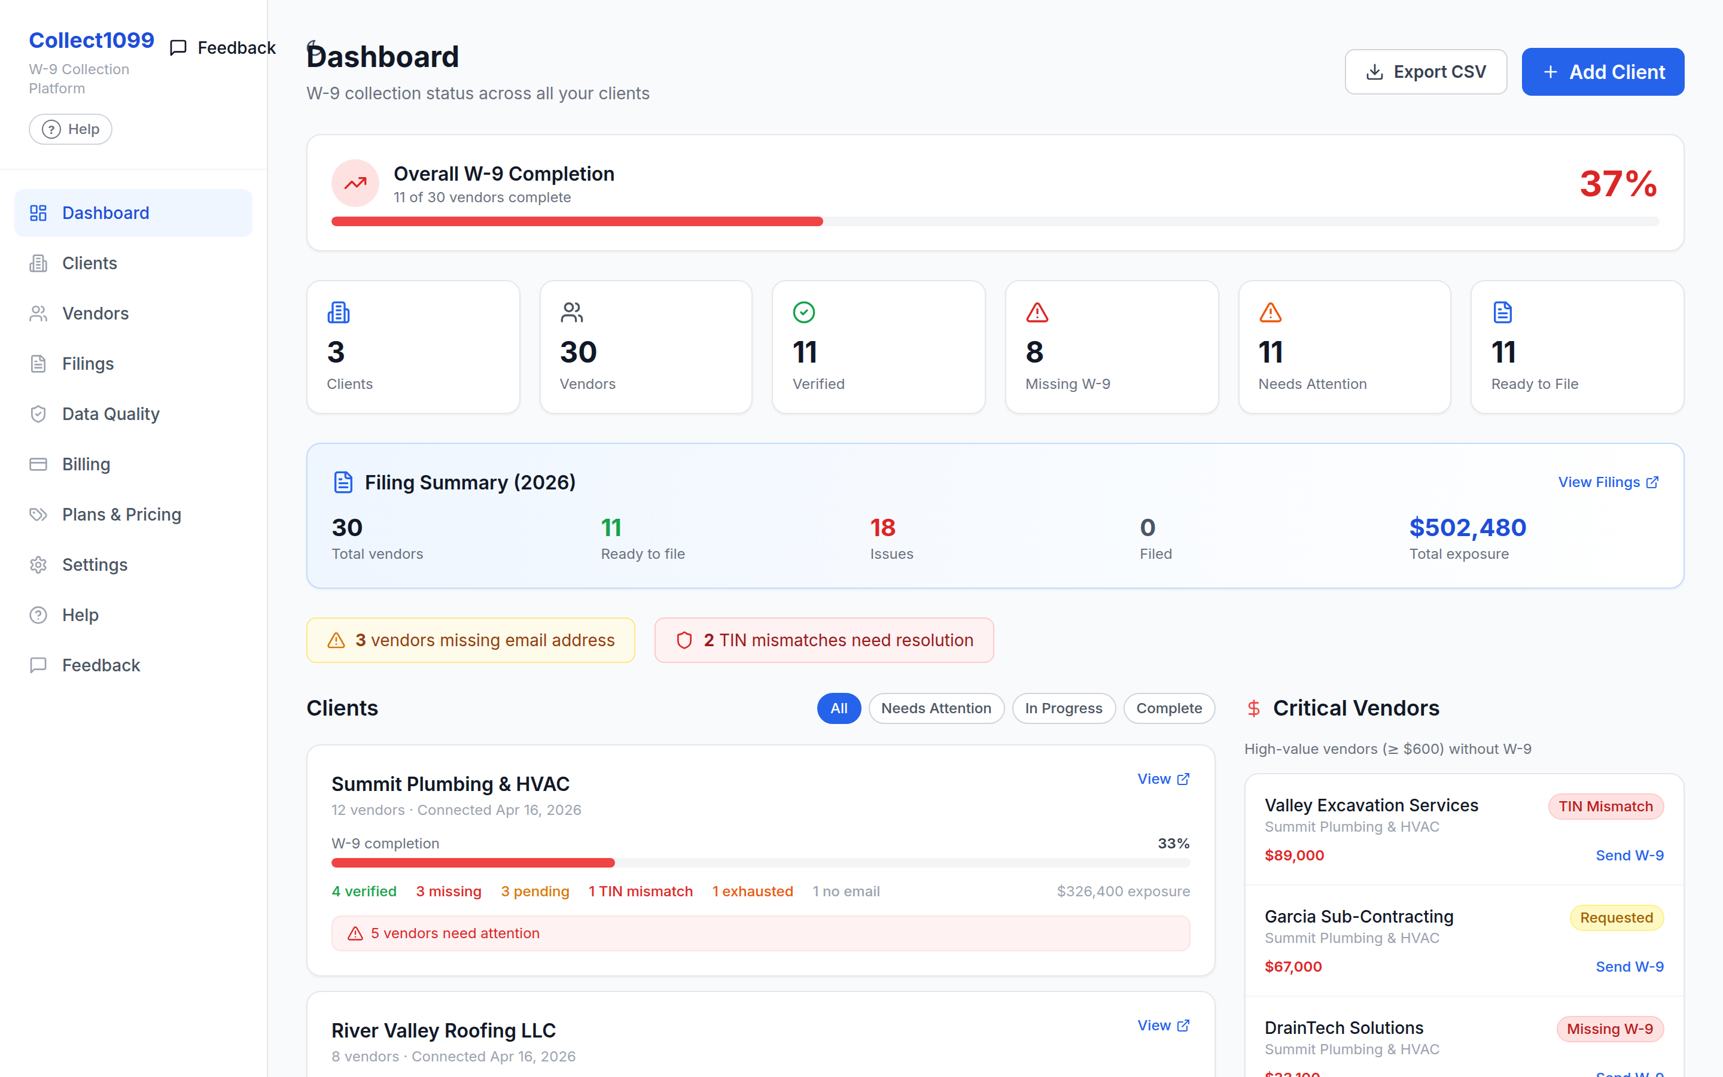Click the warning icon in '5 vendors need attention'
The width and height of the screenshot is (1723, 1077).
355,933
